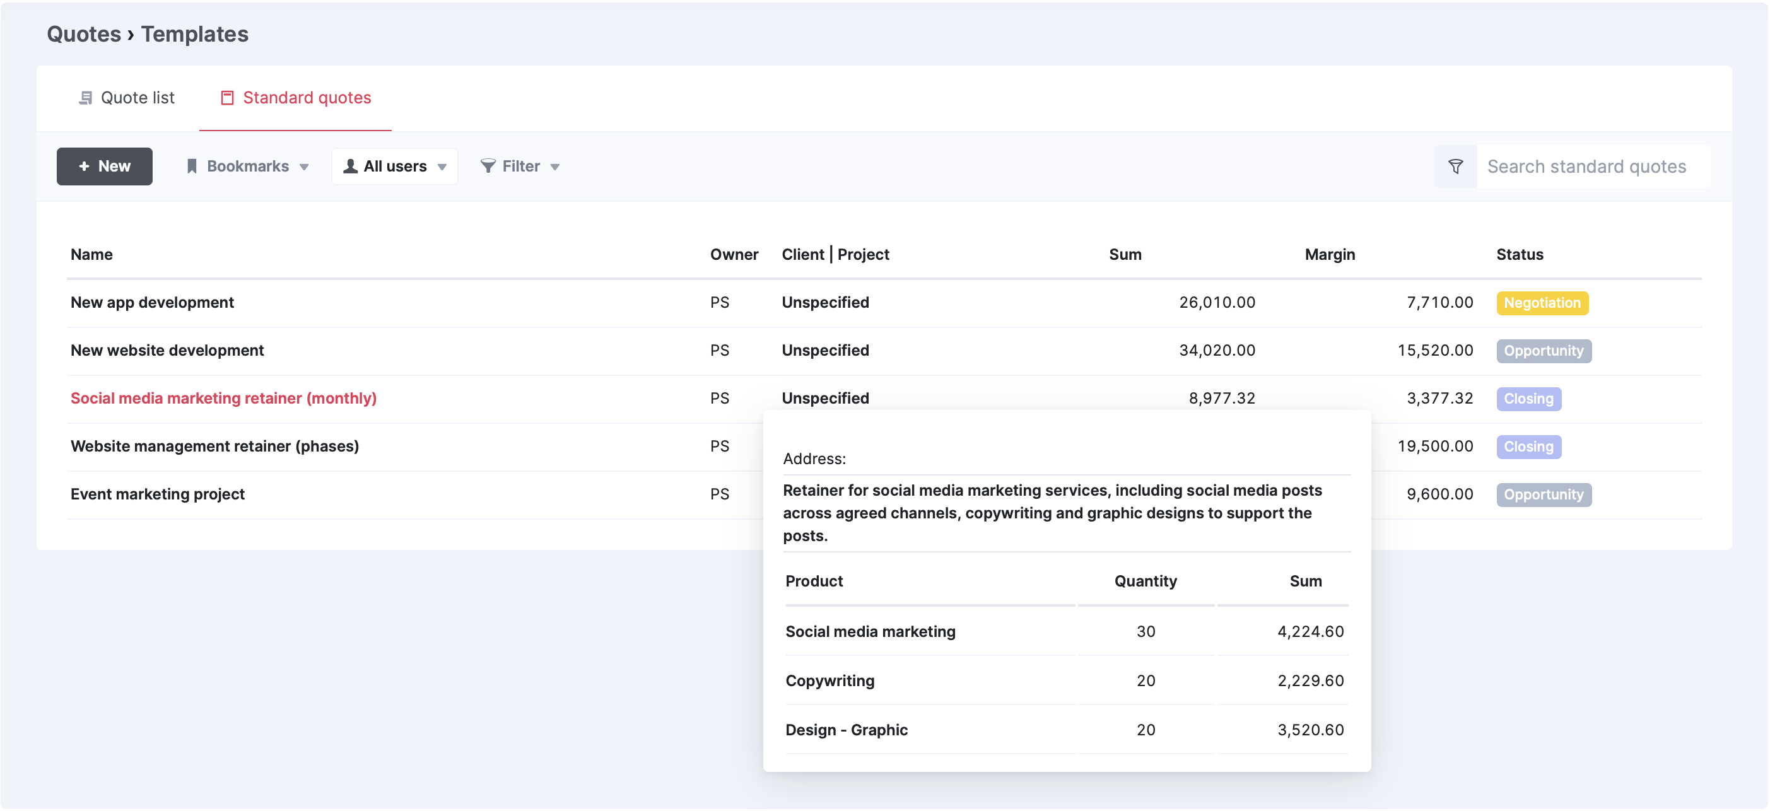Click the Opportunity badge for Event marketing project

pyautogui.click(x=1544, y=494)
